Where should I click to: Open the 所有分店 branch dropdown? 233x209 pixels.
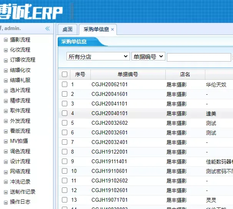98,57
